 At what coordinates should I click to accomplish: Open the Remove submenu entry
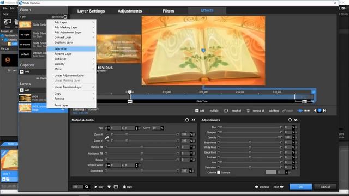[x=71, y=99]
